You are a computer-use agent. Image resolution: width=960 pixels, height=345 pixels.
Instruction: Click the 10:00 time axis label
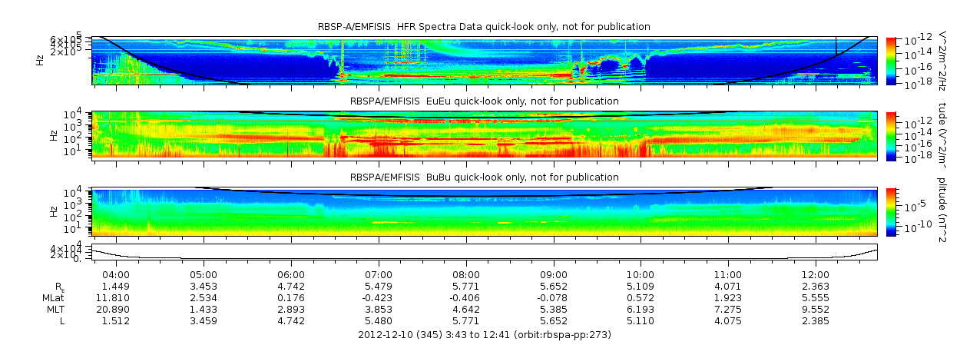click(641, 275)
